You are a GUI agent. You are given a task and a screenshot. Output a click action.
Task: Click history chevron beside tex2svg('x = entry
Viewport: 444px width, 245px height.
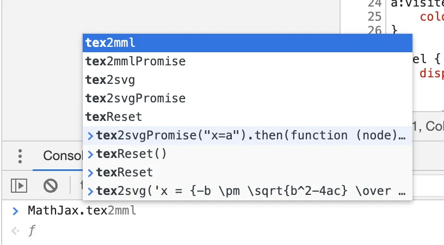tap(90, 192)
